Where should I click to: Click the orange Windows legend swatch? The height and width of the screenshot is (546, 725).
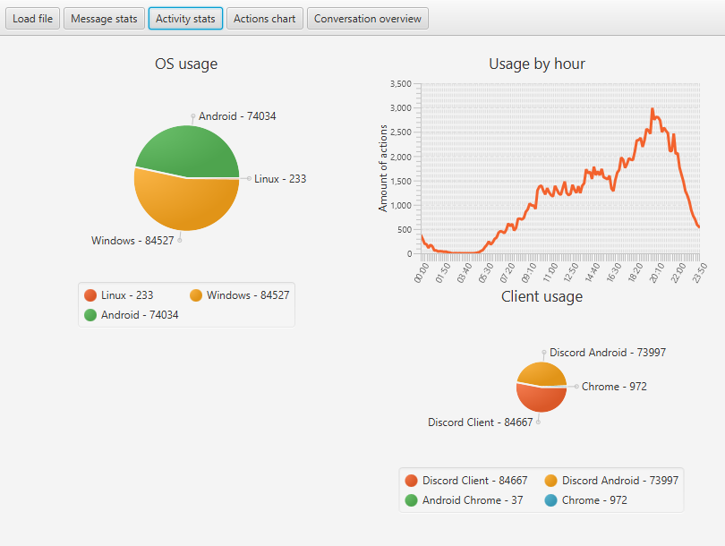tap(196, 295)
